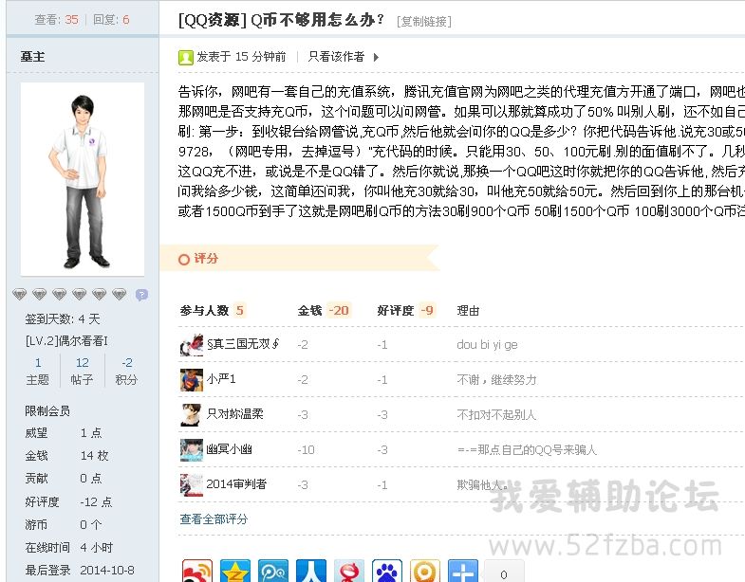
Task: Open the poster's 主题 count 1
Action: point(38,363)
